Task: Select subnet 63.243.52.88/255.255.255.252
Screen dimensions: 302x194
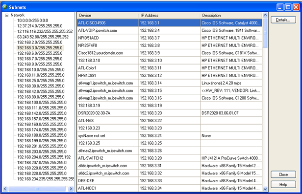Action: coord(43,37)
